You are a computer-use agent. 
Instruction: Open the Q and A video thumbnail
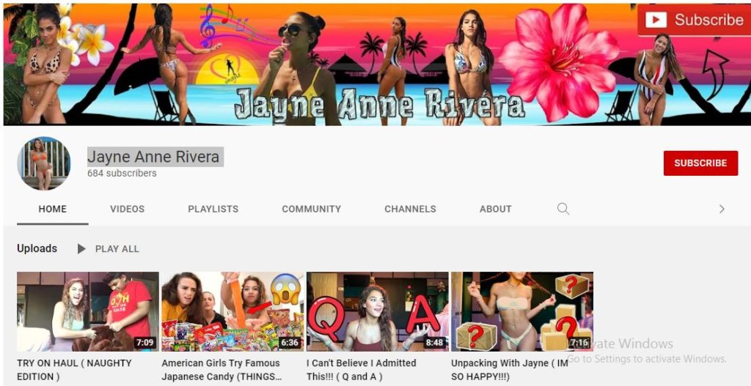(x=378, y=312)
